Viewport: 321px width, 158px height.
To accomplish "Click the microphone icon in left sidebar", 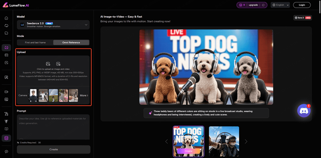I will pos(6,121).
